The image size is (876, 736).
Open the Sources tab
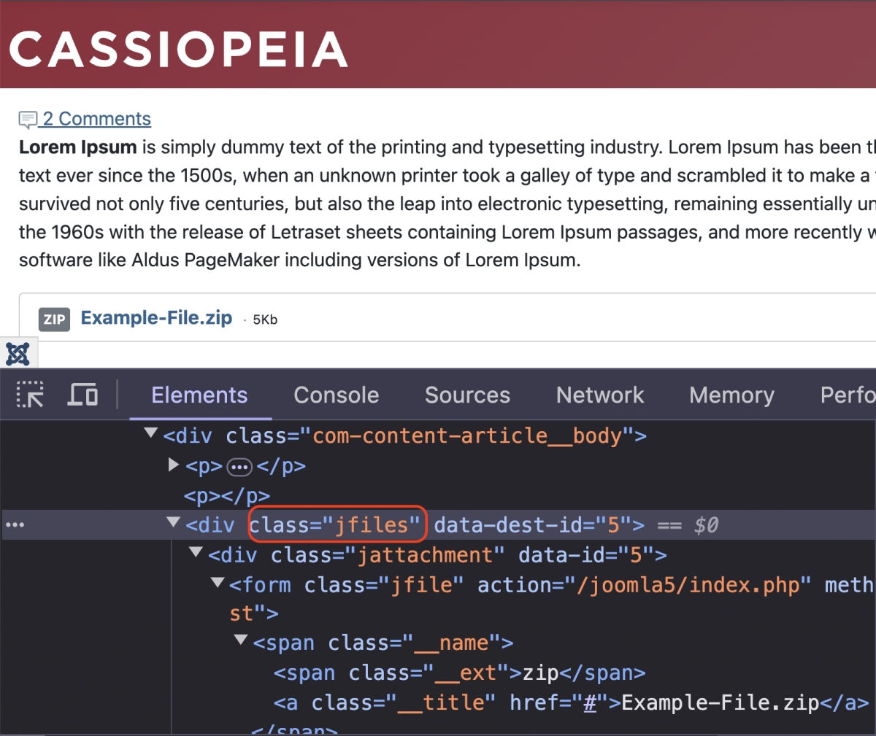467,395
